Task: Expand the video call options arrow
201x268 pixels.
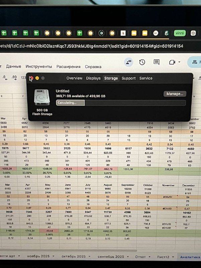Action: coord(179,62)
